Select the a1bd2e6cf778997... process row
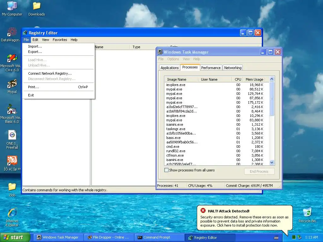 click(217, 107)
